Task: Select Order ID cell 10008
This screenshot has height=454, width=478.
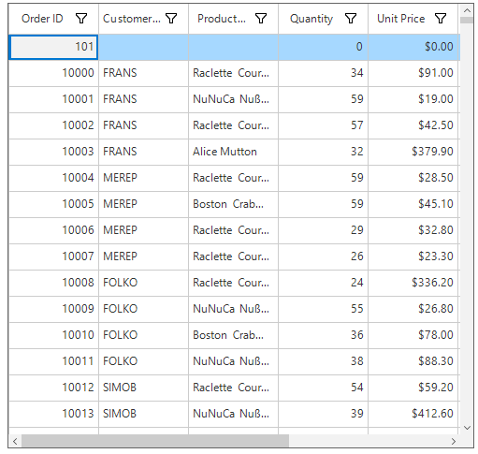Action: pos(53,283)
